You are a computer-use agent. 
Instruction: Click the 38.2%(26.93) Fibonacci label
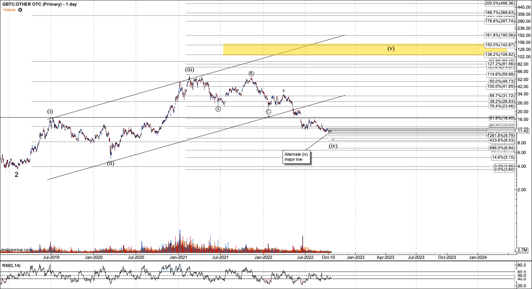pos(502,101)
